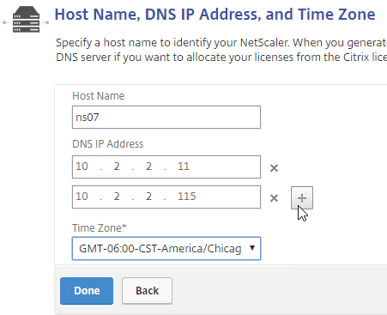Focus the Host Name field containing ns07
Viewport: 387px width, 315px height.
tap(166, 118)
